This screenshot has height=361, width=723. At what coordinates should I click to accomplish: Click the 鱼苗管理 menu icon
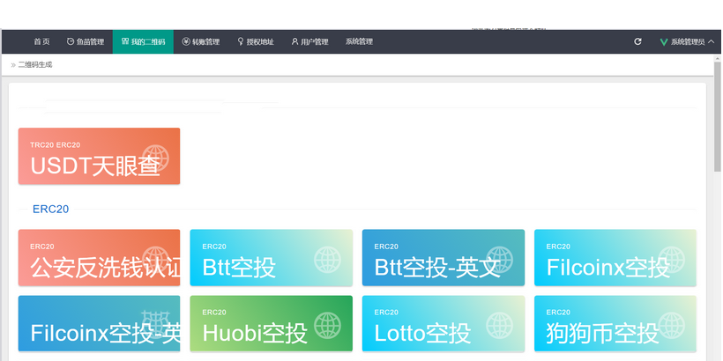point(71,41)
